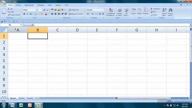Click the round Office Button
The image size is (192, 108).
tap(3, 3)
